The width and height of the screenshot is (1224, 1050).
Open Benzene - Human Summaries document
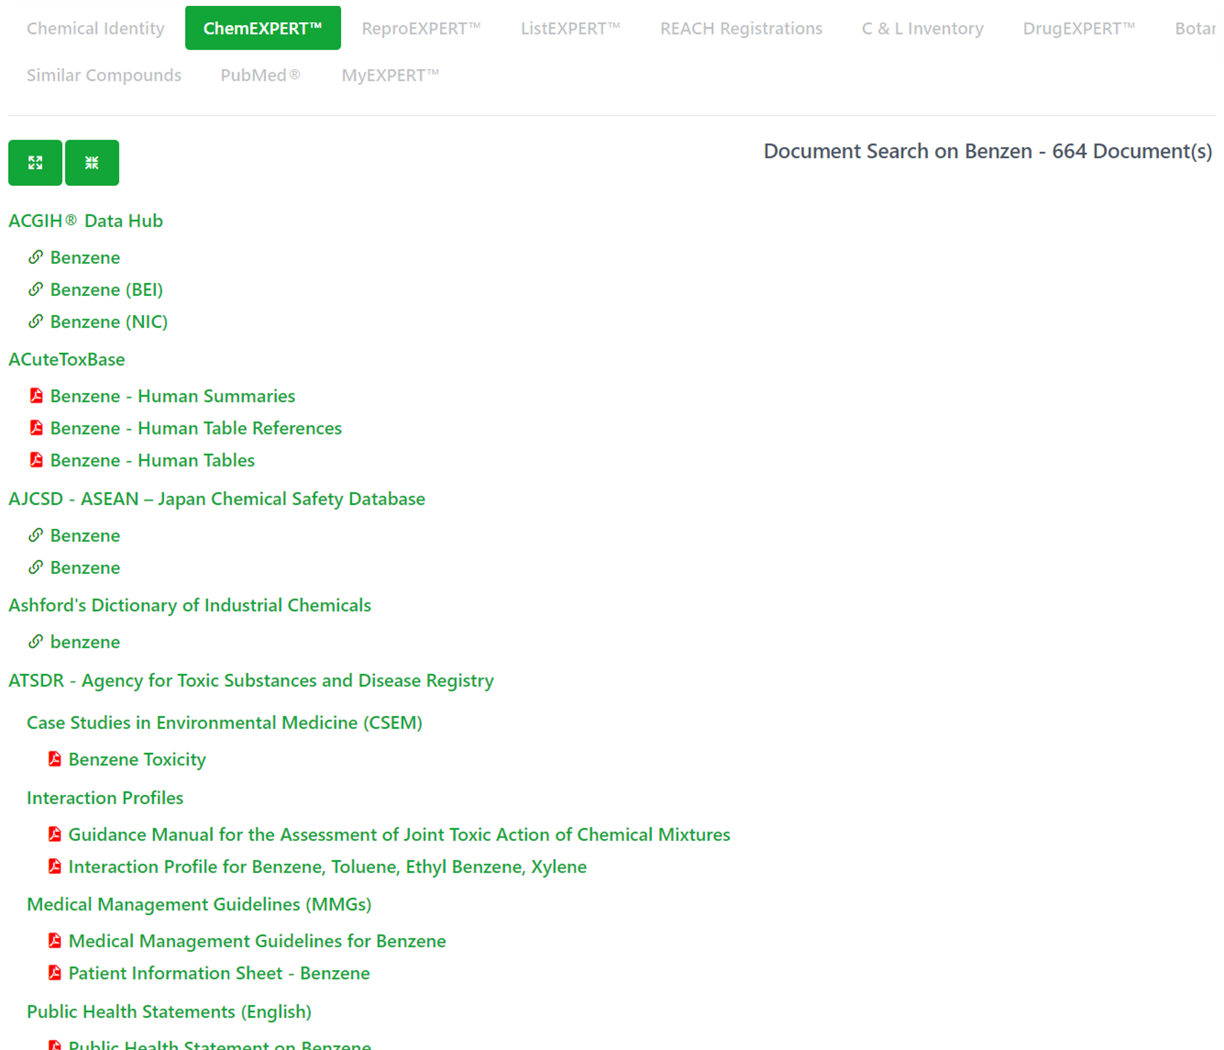pos(172,396)
